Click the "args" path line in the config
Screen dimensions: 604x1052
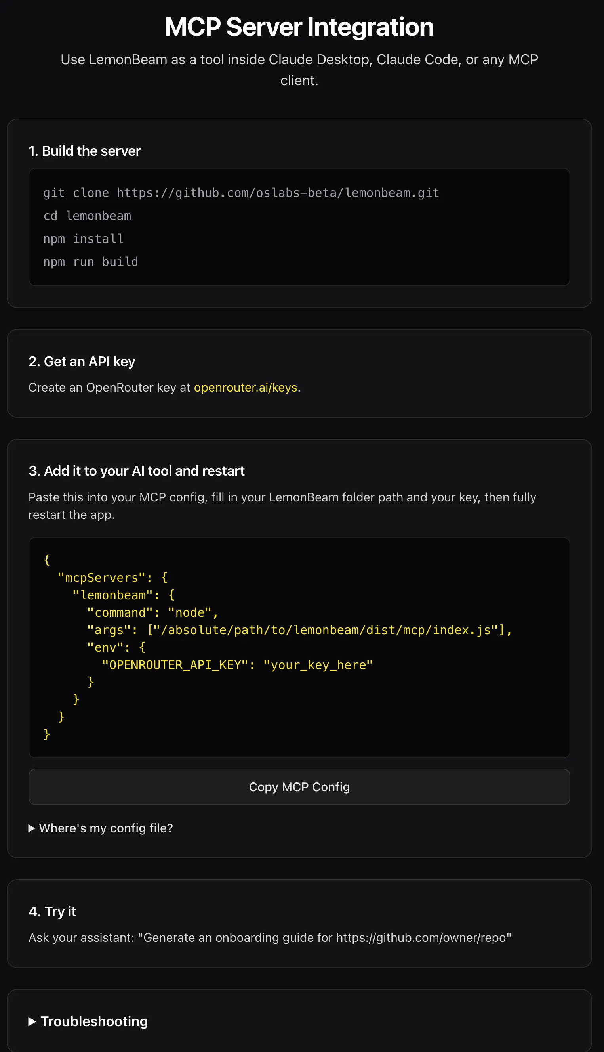(x=299, y=630)
